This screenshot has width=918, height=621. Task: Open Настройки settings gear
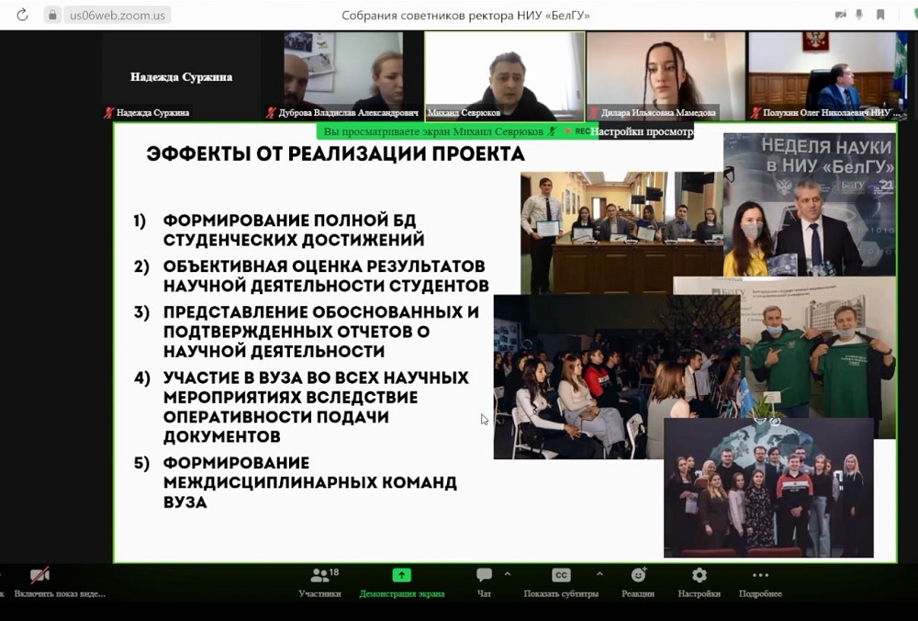699,576
